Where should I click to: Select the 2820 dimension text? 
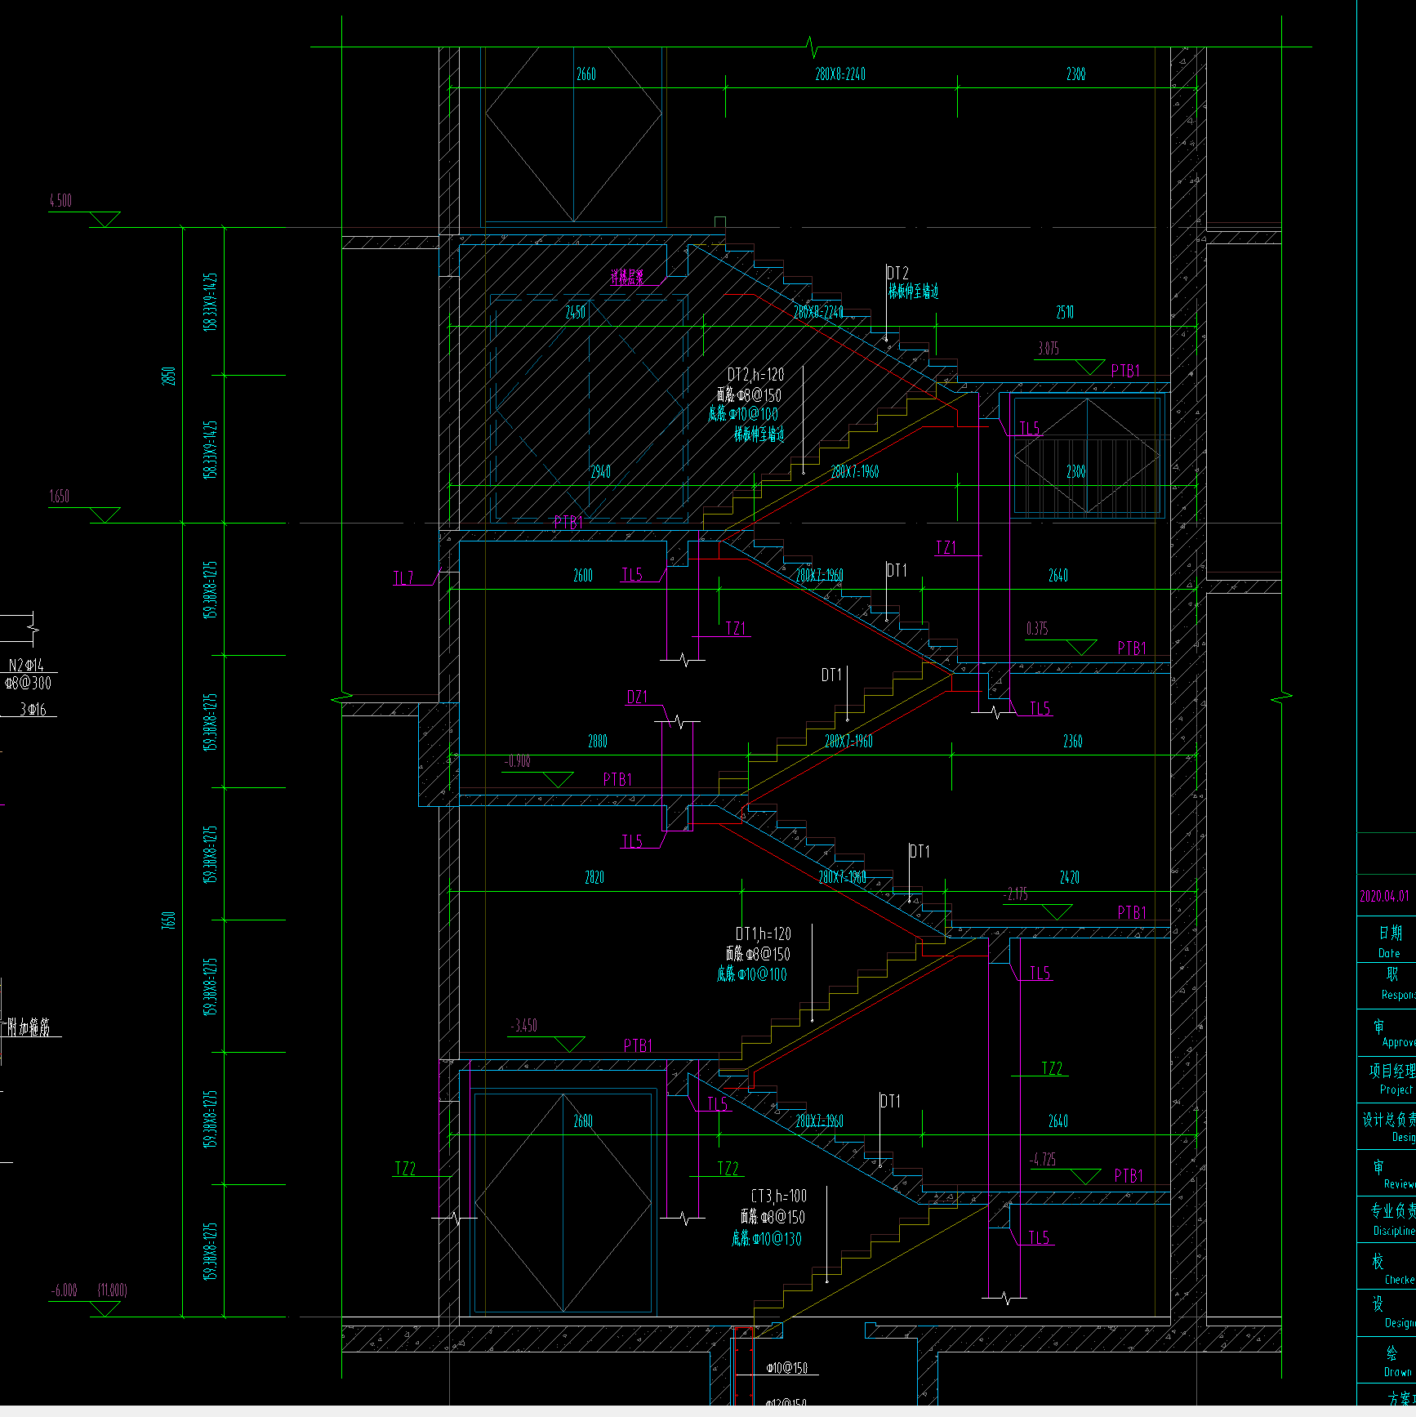[594, 878]
